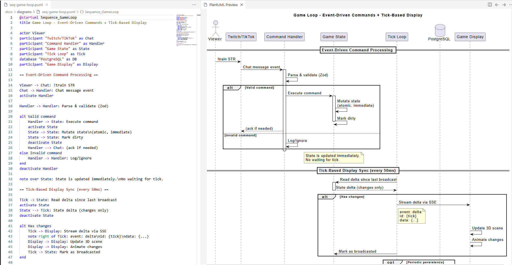Click 'Stream delta via SSE' message label
This screenshot has height=265, width=512.
[418, 202]
